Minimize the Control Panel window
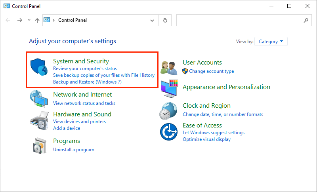This screenshot has width=317, height=192. point(271,6)
